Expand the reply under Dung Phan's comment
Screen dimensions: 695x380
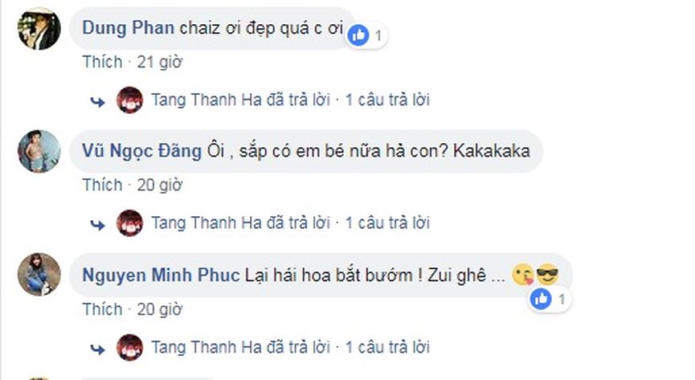click(386, 100)
